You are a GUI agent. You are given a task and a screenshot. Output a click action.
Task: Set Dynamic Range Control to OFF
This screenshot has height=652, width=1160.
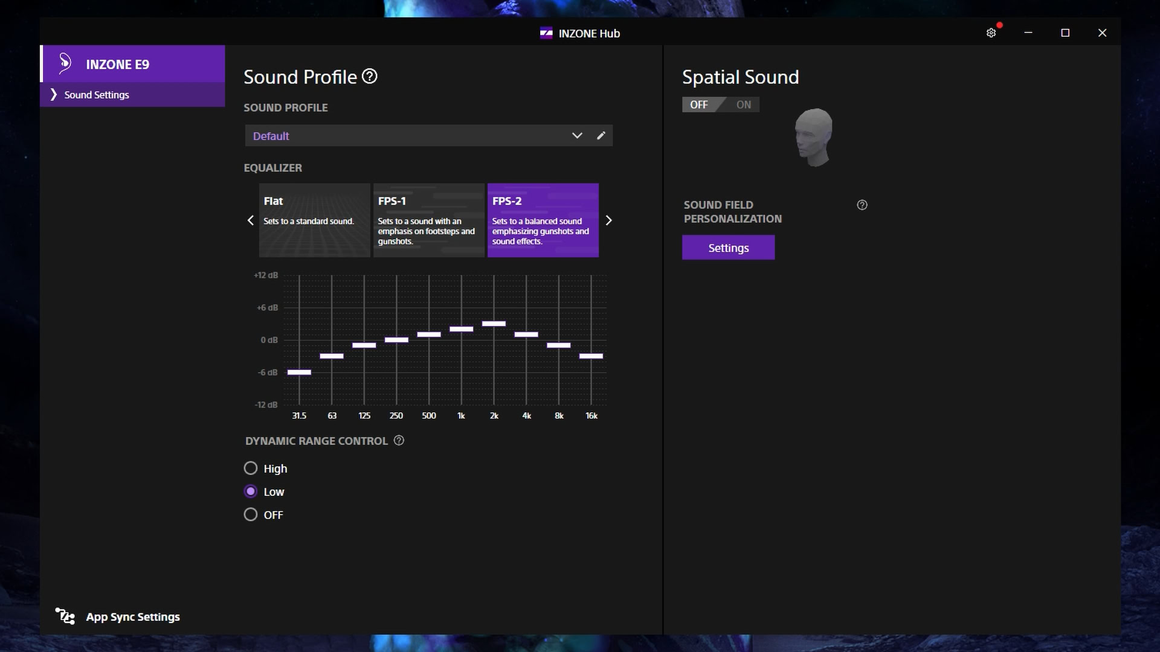coord(251,515)
